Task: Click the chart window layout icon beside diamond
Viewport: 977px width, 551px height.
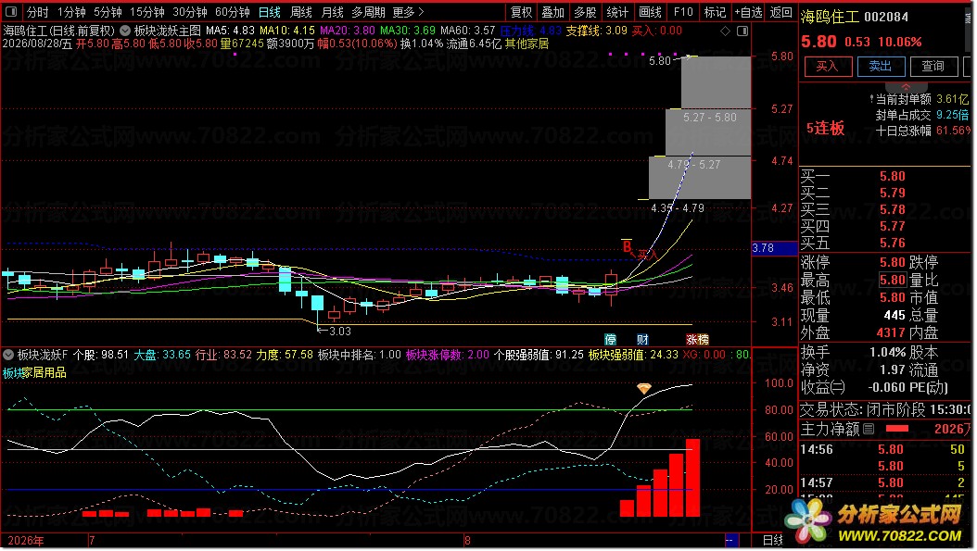Action: [x=742, y=31]
